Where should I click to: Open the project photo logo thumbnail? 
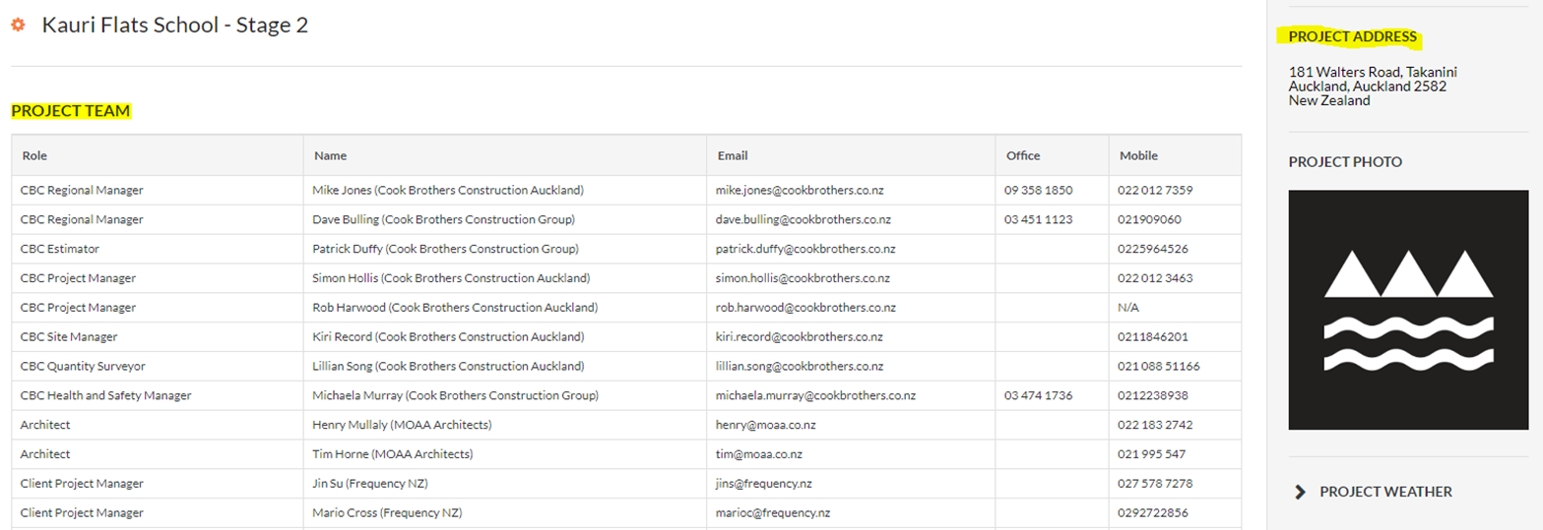pos(1408,310)
